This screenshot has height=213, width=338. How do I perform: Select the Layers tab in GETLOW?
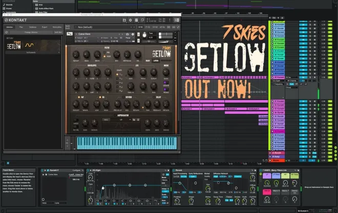coord(156,61)
